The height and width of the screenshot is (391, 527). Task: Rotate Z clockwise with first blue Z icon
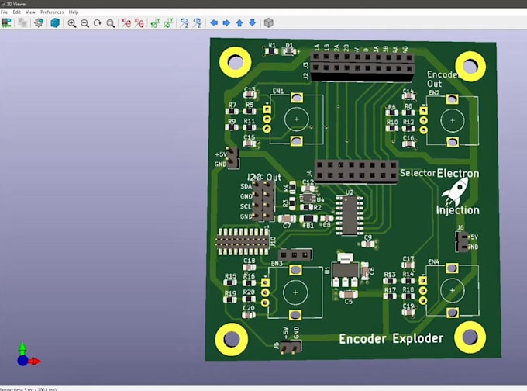(184, 22)
